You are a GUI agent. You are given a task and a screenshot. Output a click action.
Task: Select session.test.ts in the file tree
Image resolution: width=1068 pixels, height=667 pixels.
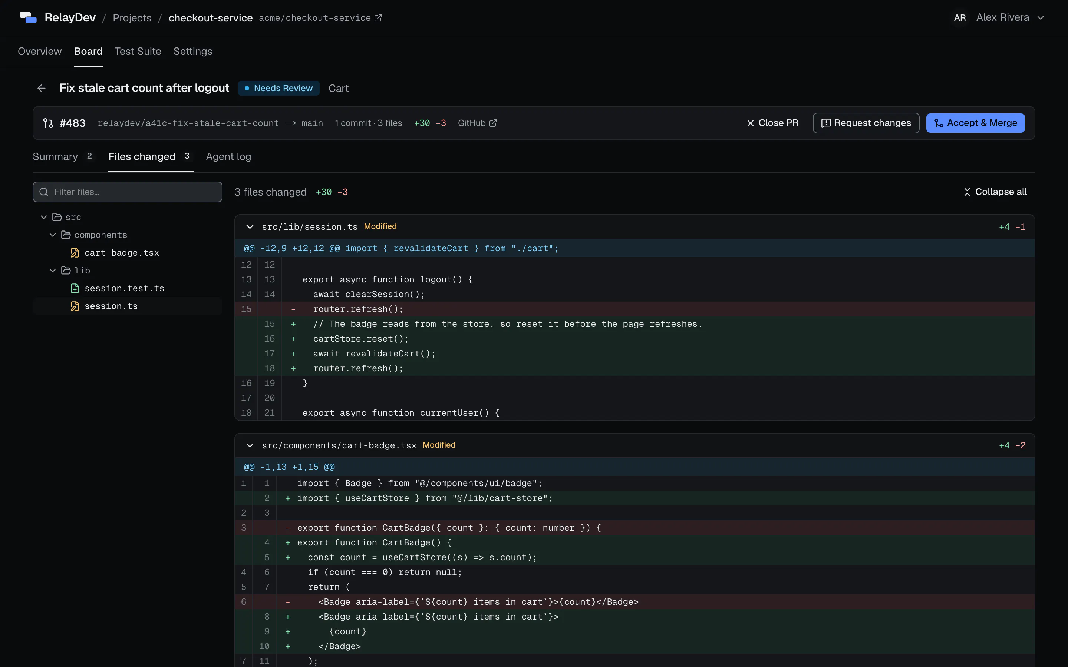point(128,289)
